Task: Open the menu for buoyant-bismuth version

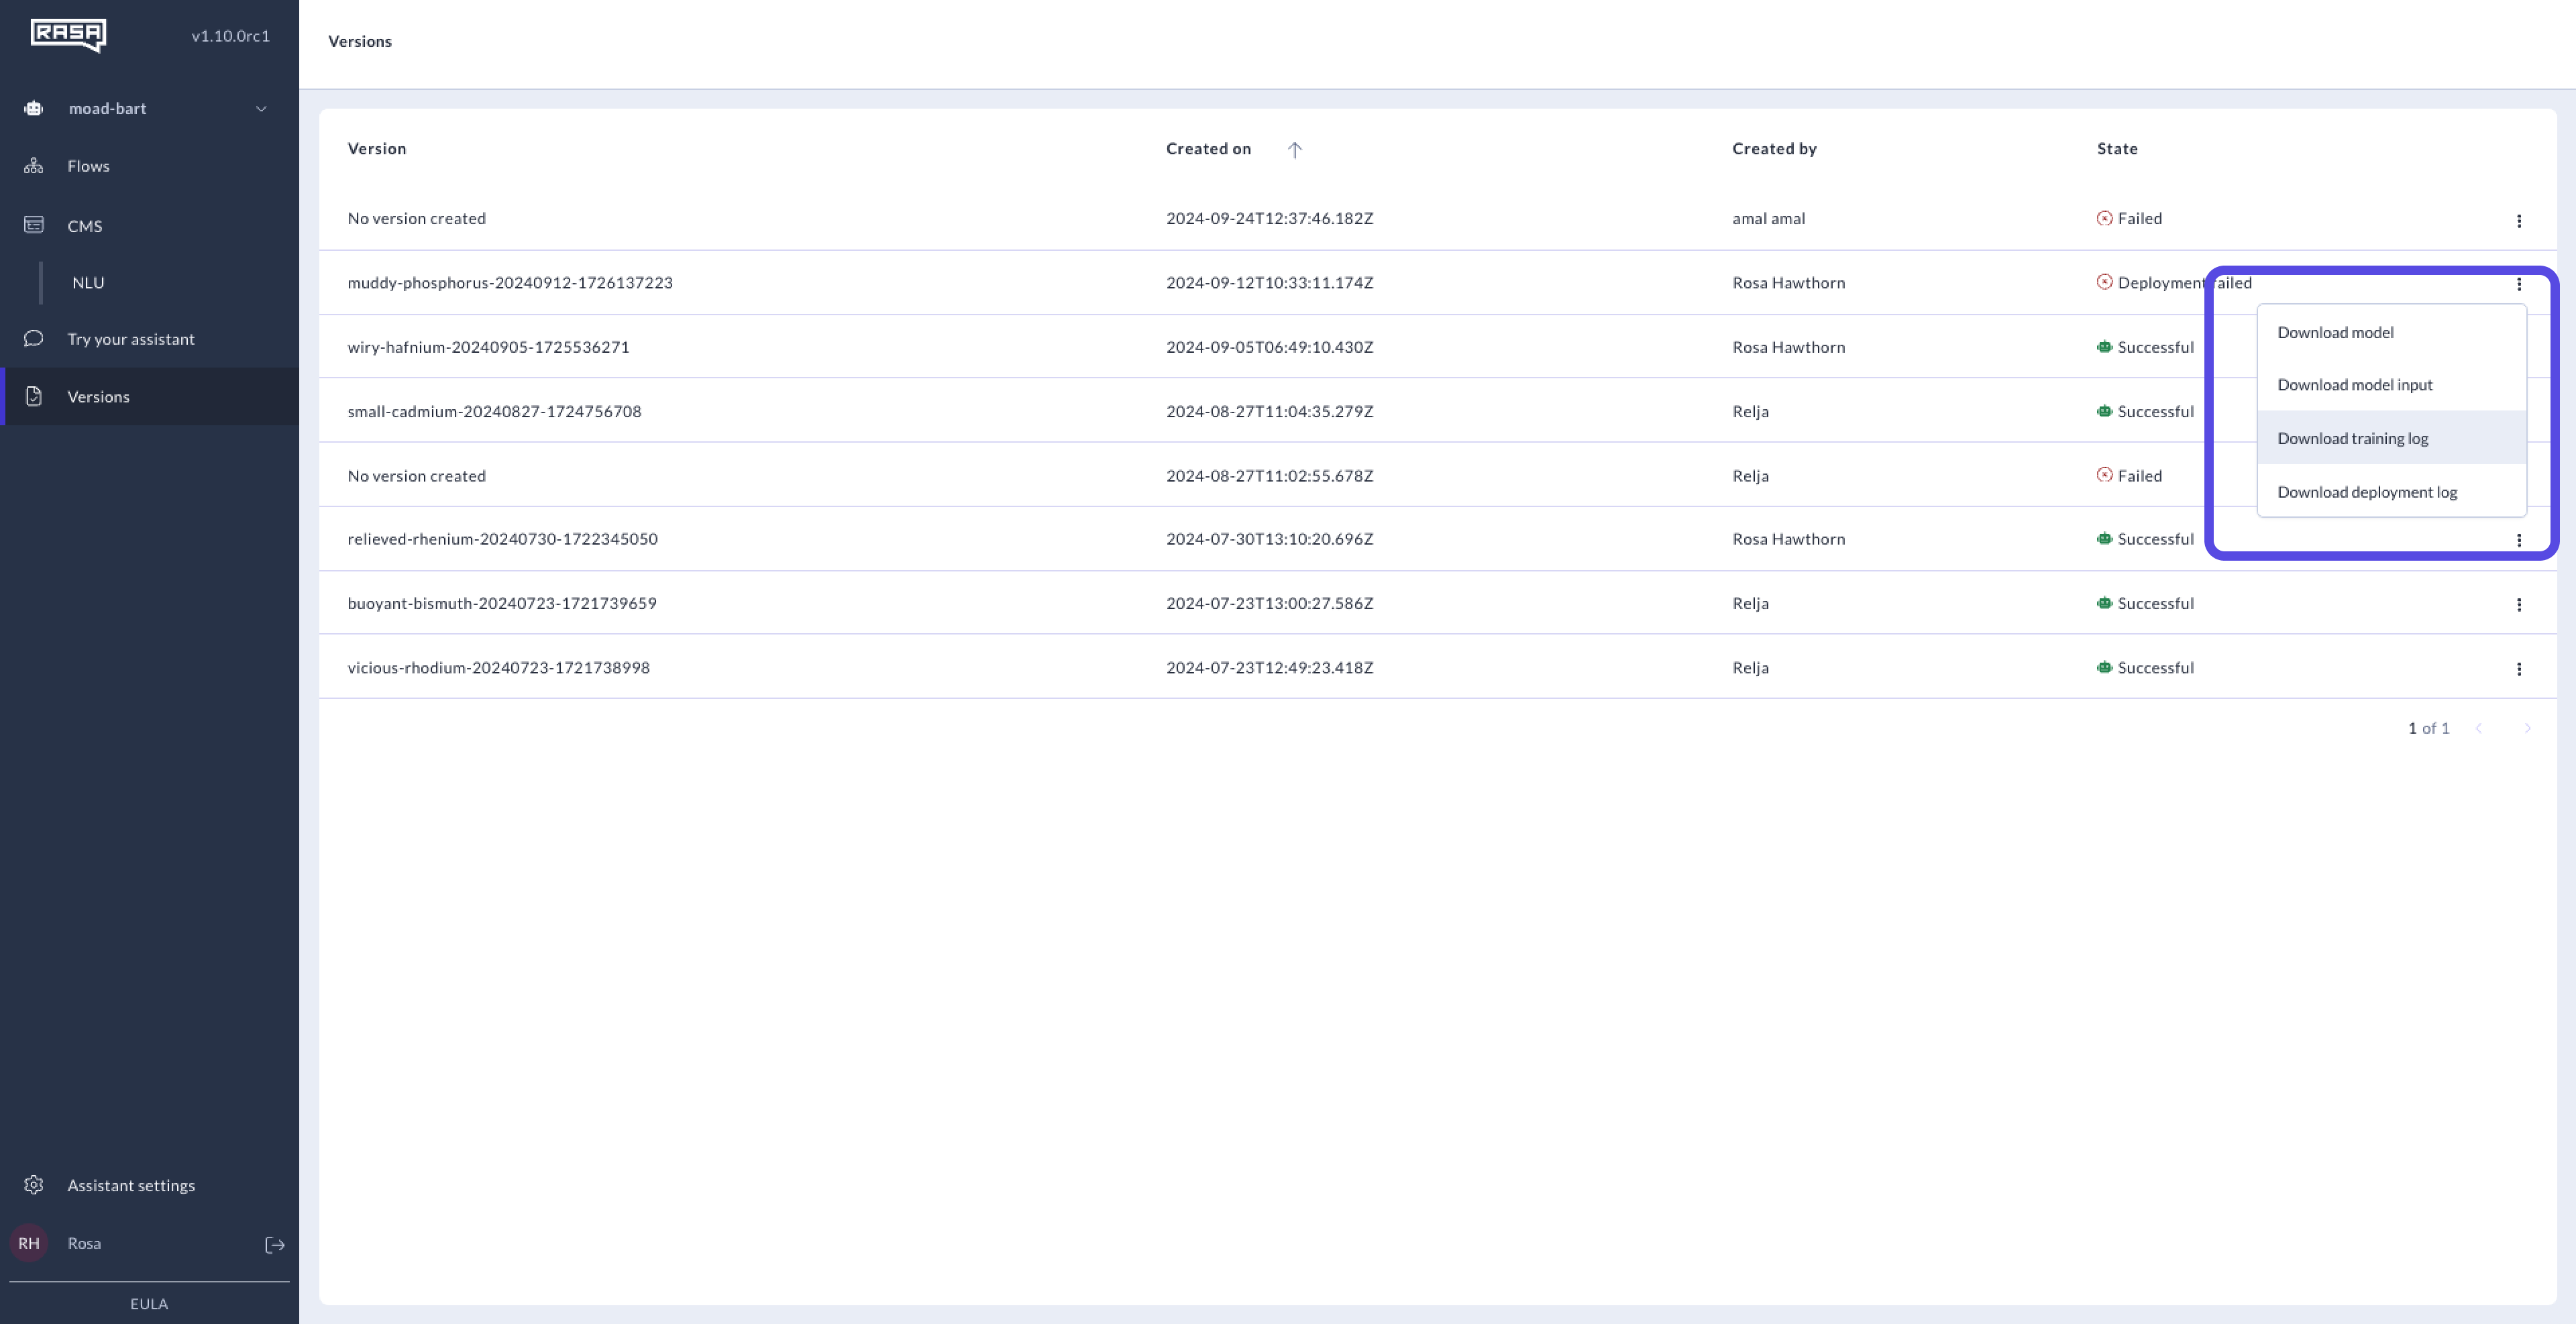Action: [2518, 605]
